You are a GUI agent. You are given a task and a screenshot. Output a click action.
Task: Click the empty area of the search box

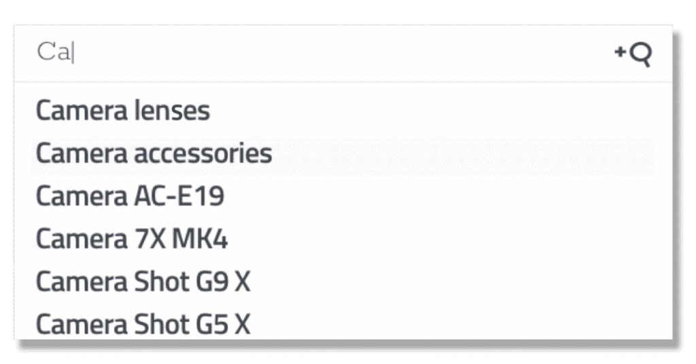[x=340, y=53]
